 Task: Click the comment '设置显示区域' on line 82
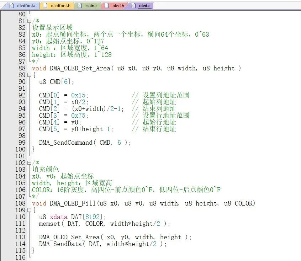pyautogui.click(x=52, y=27)
